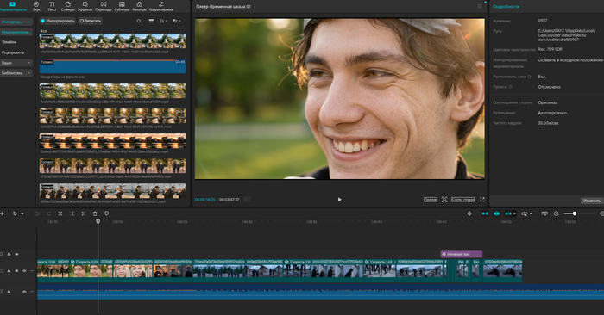Open the media sort dropdown
604x315 pixels.
coord(163,21)
